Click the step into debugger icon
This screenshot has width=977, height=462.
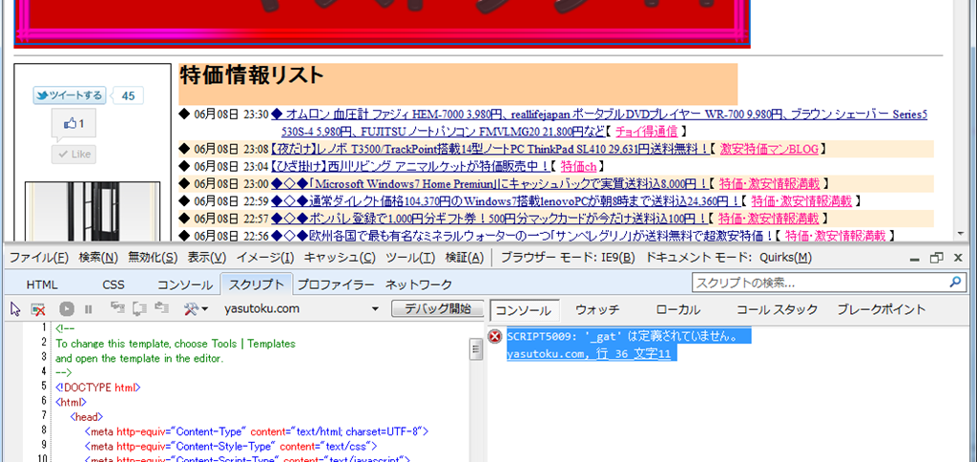(116, 308)
